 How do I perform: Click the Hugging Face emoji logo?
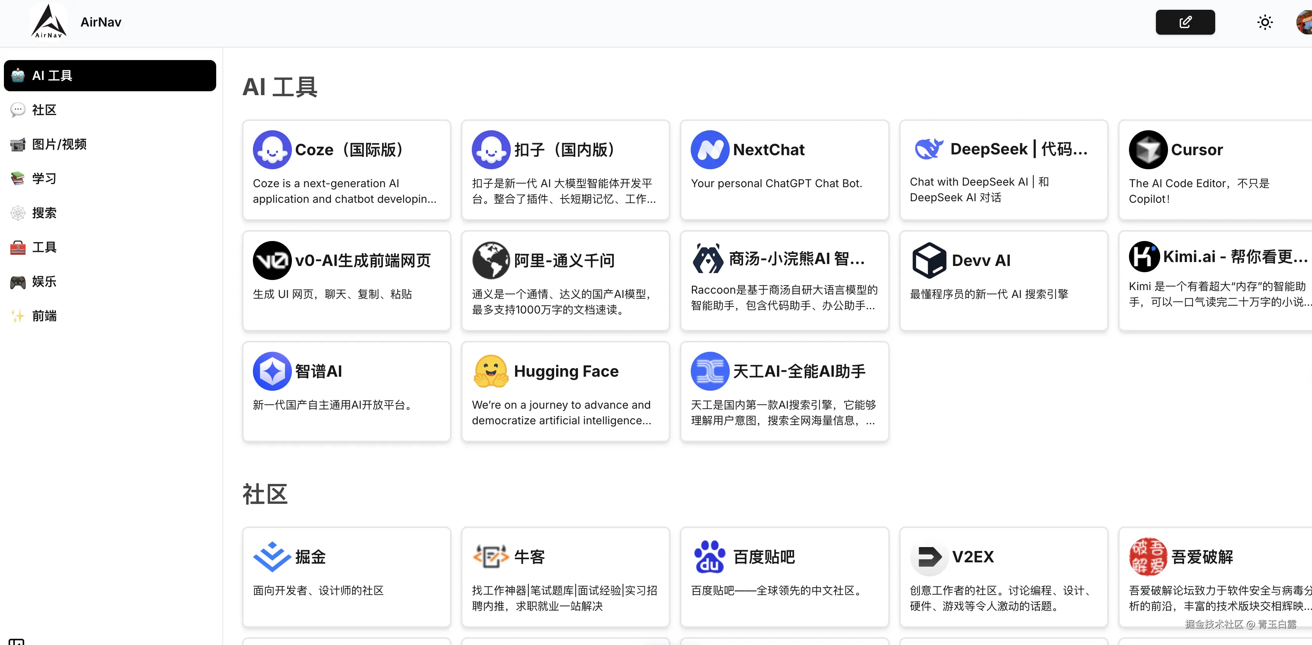pos(491,370)
